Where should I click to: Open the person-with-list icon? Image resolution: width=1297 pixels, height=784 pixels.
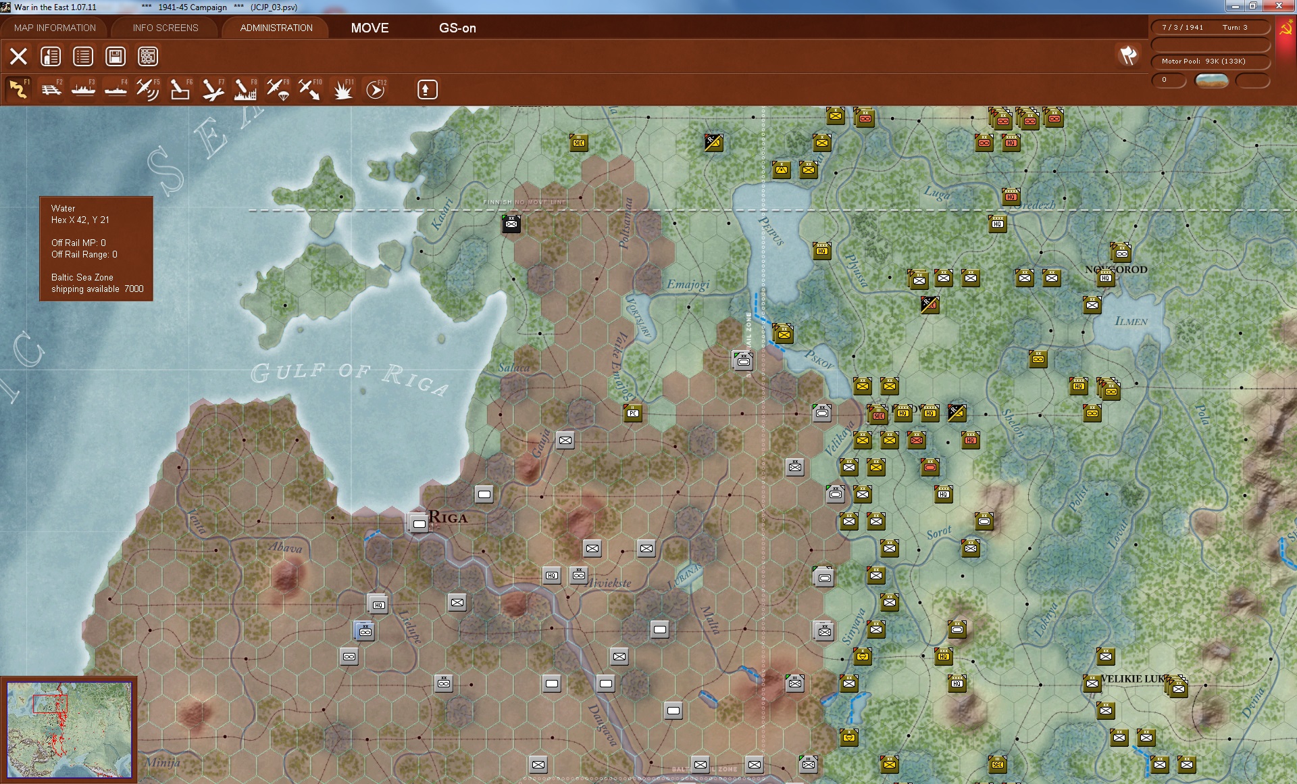coord(51,56)
